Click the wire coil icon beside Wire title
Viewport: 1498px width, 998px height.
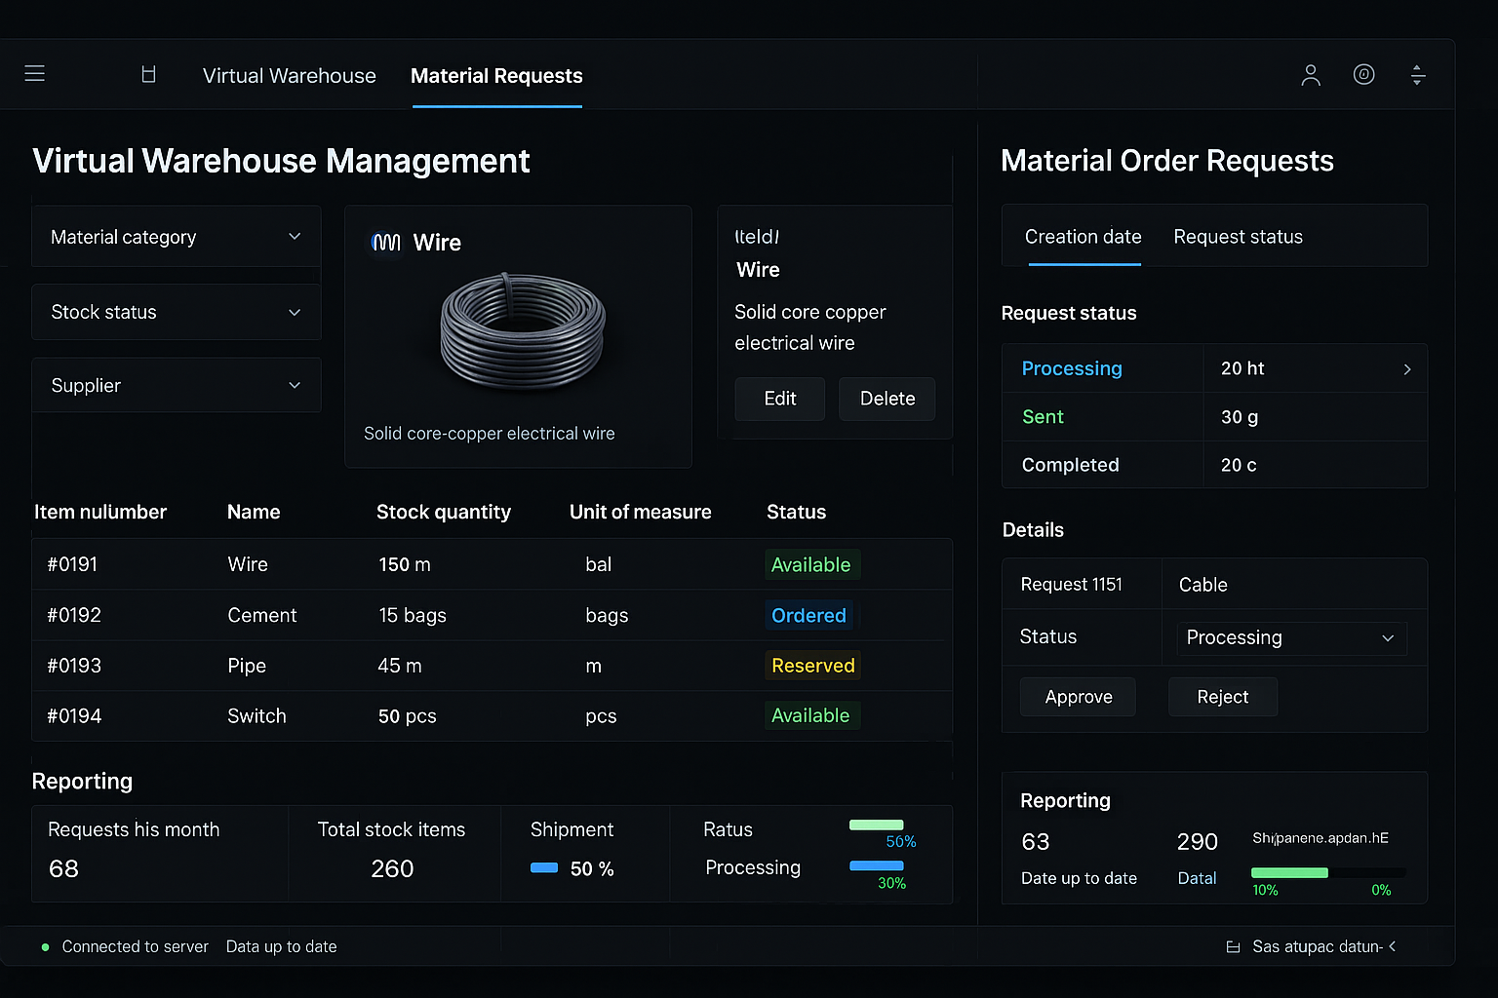click(386, 243)
